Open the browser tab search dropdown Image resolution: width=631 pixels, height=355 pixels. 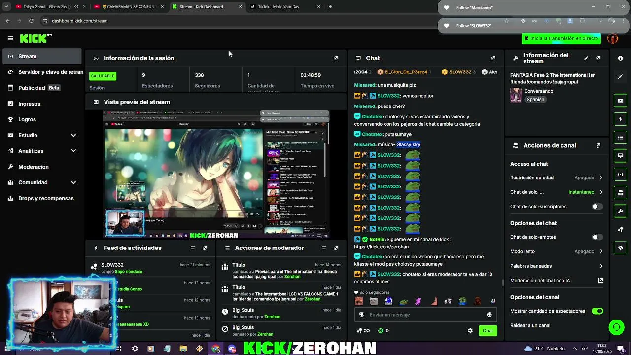[7, 7]
